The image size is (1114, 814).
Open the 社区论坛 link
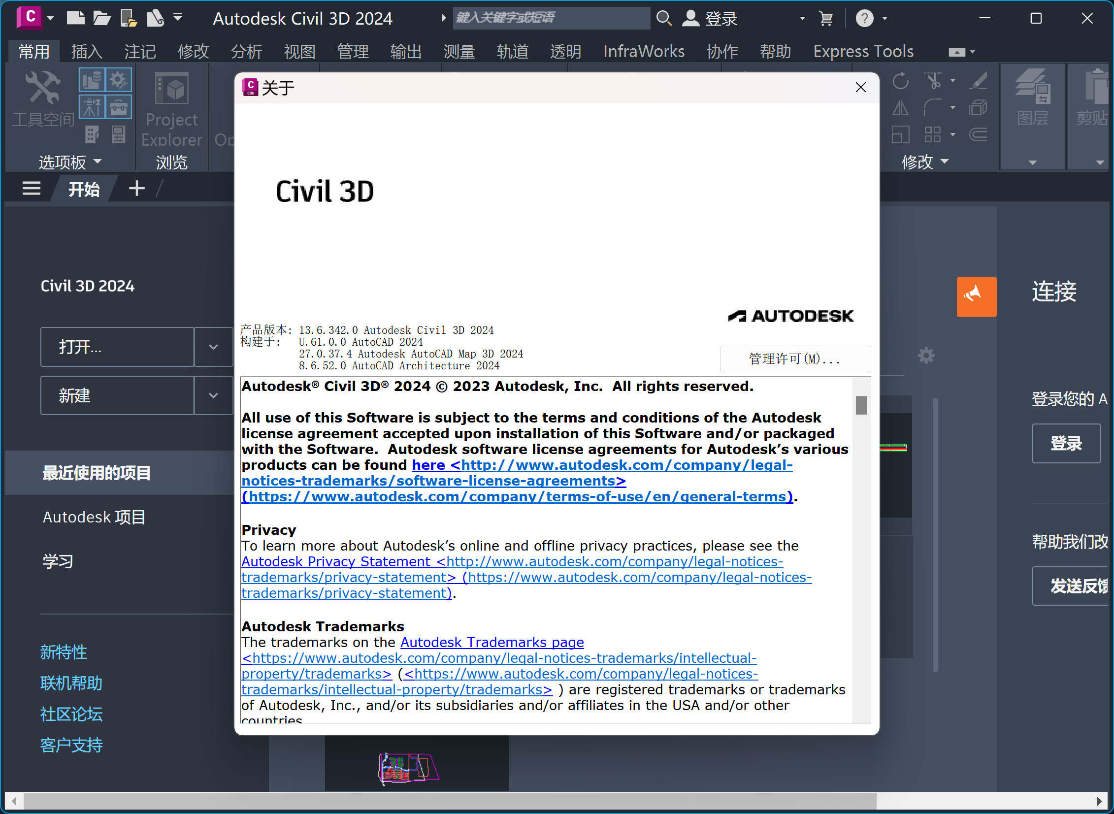71,715
